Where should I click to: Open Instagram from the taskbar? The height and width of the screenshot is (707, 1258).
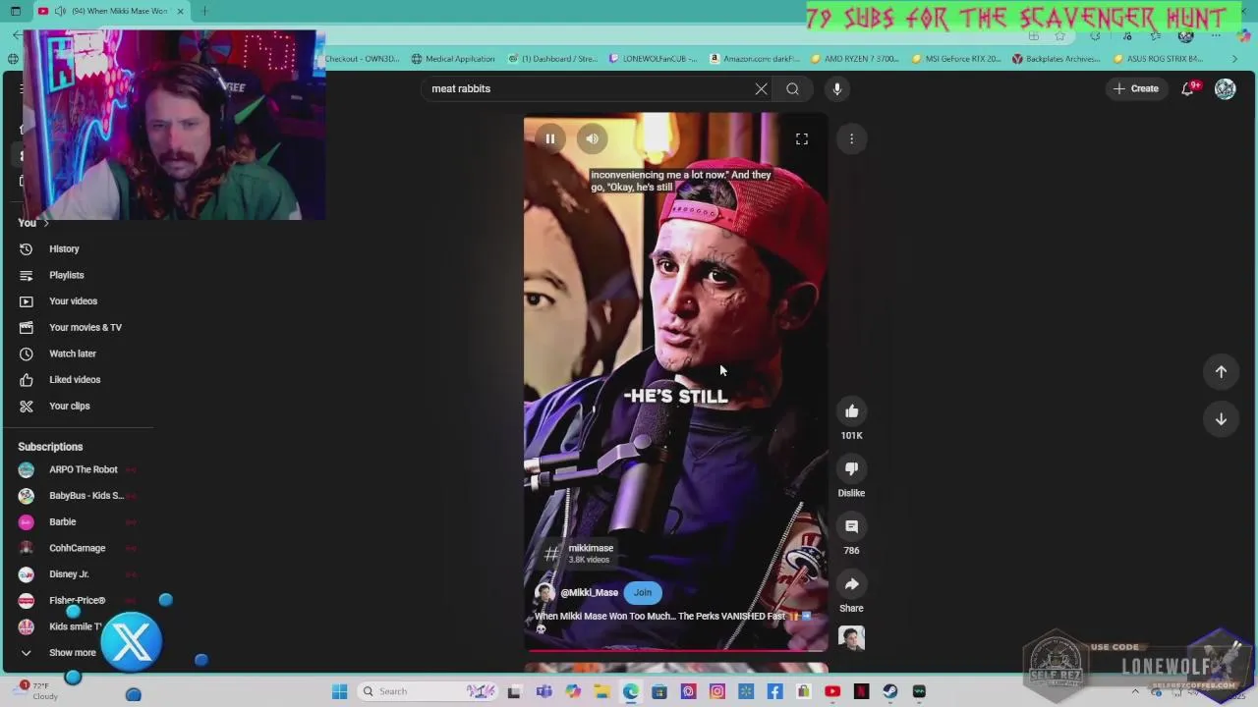(717, 691)
